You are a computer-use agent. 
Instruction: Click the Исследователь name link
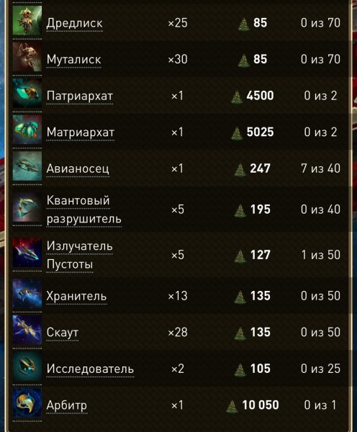click(x=90, y=369)
